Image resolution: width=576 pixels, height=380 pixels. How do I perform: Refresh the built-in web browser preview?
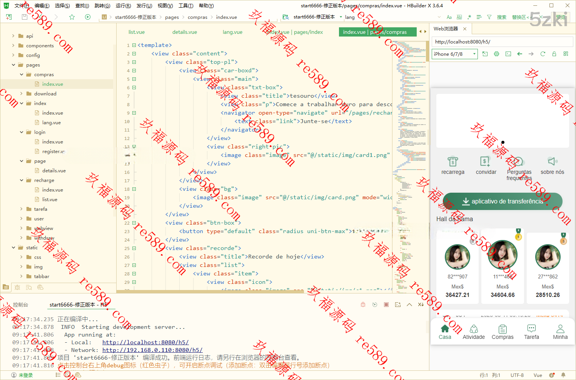click(543, 54)
